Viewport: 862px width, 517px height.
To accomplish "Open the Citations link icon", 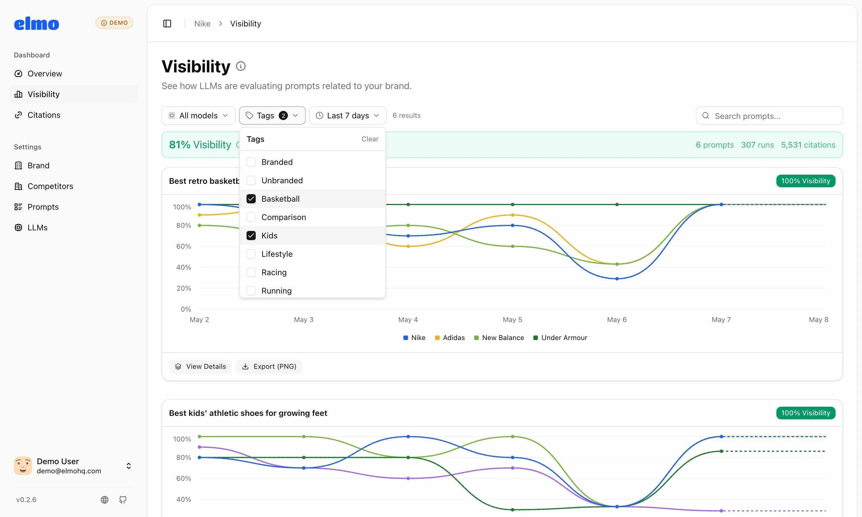I will click(x=18, y=115).
